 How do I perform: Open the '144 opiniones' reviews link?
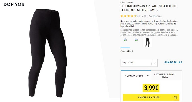pos(155,16)
